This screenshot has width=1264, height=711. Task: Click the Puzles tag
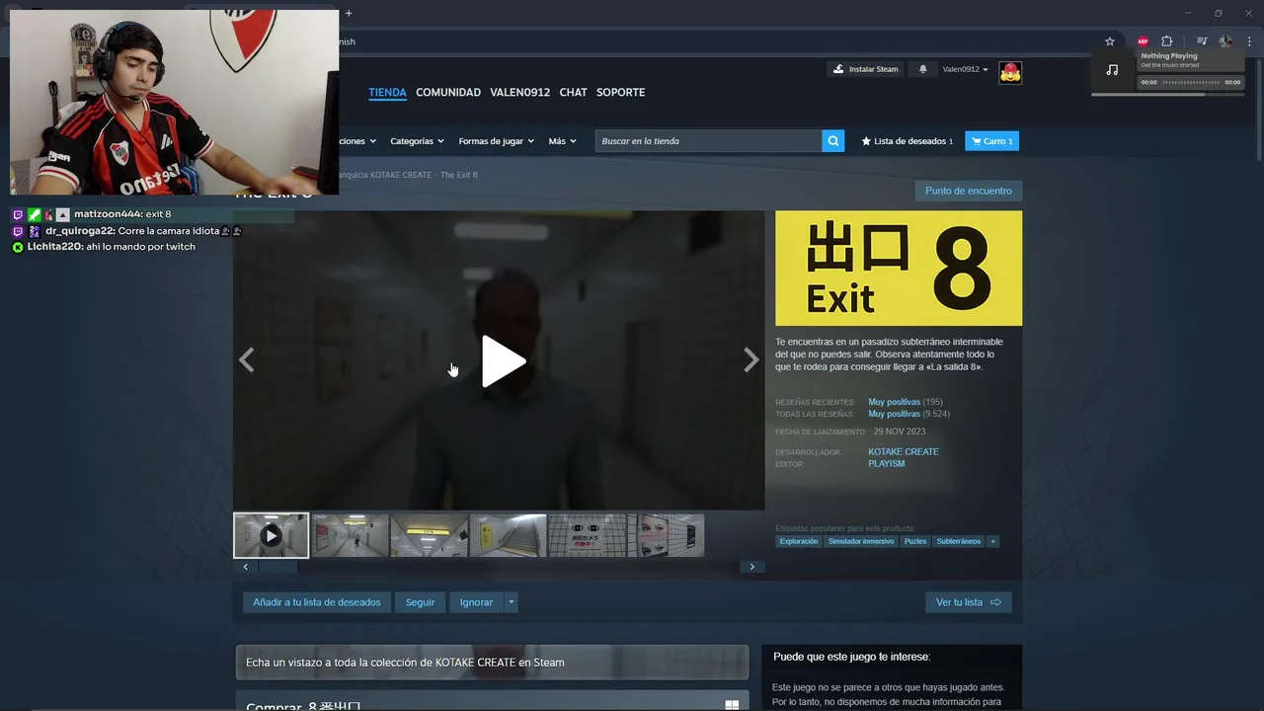(x=915, y=541)
